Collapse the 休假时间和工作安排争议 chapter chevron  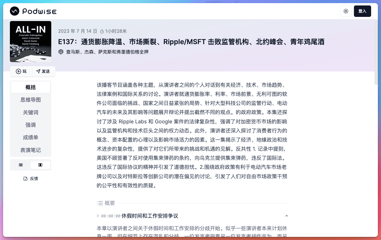[287, 216]
